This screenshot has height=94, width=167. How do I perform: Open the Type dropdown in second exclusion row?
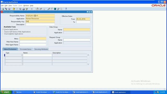pyautogui.click(x=22, y=58)
